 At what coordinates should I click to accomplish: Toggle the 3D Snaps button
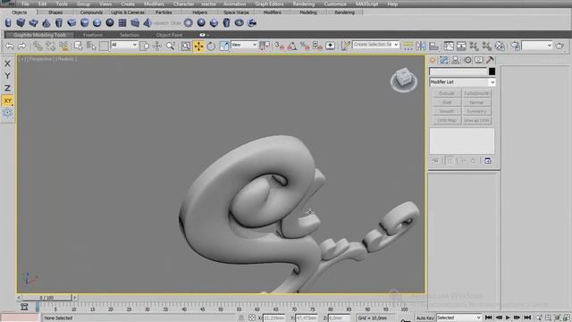280,46
